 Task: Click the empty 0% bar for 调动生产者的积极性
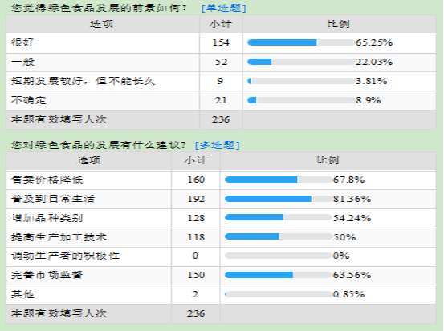(x=279, y=256)
